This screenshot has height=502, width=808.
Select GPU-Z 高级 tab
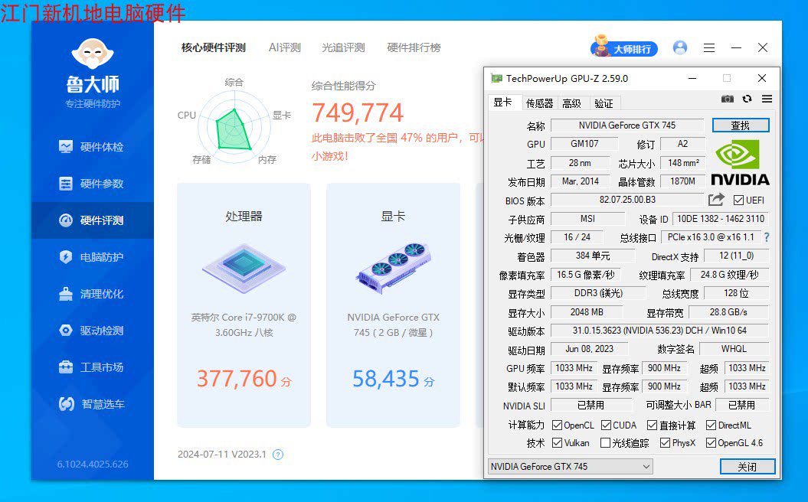[x=571, y=103]
